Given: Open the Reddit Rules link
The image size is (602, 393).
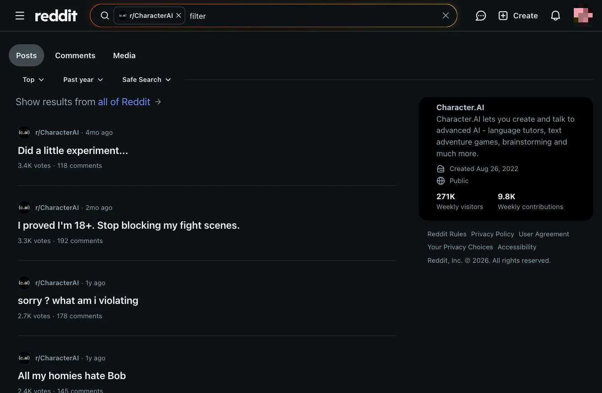Looking at the screenshot, I should pyautogui.click(x=447, y=234).
